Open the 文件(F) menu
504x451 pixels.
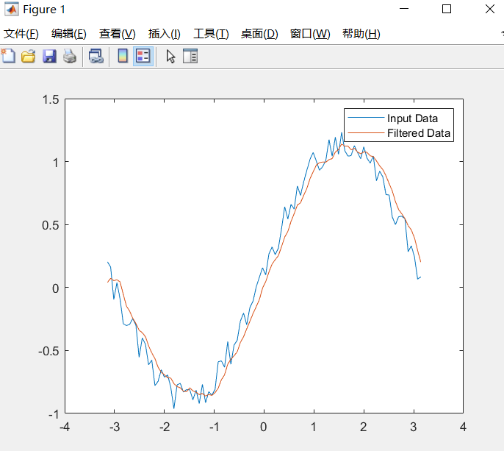[x=21, y=34]
